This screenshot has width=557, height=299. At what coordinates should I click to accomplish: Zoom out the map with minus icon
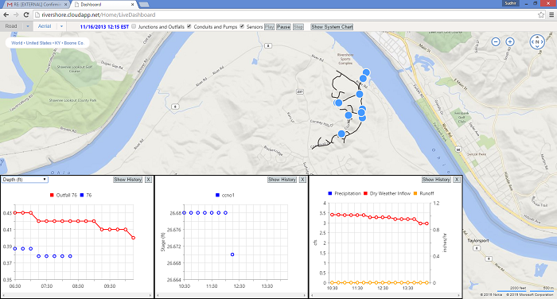[x=496, y=42]
